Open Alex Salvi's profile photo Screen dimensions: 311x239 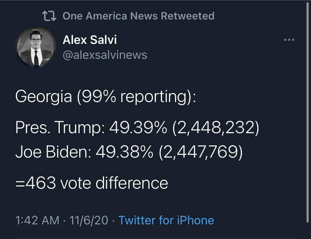coord(36,47)
